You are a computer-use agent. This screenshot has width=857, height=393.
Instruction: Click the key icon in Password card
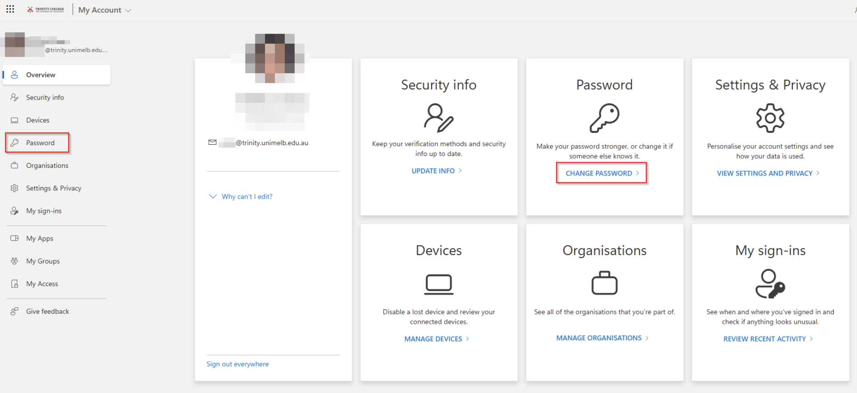point(604,118)
